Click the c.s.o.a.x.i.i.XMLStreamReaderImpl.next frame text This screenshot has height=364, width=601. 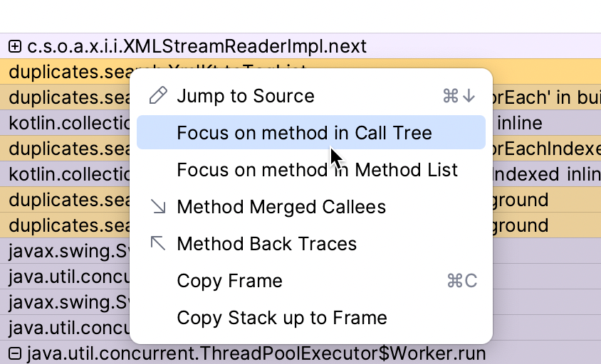pos(197,47)
